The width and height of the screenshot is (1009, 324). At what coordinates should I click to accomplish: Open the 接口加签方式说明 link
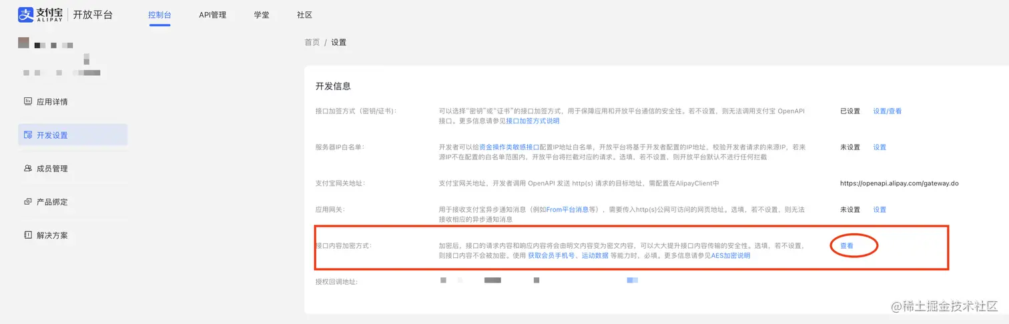[533, 121]
